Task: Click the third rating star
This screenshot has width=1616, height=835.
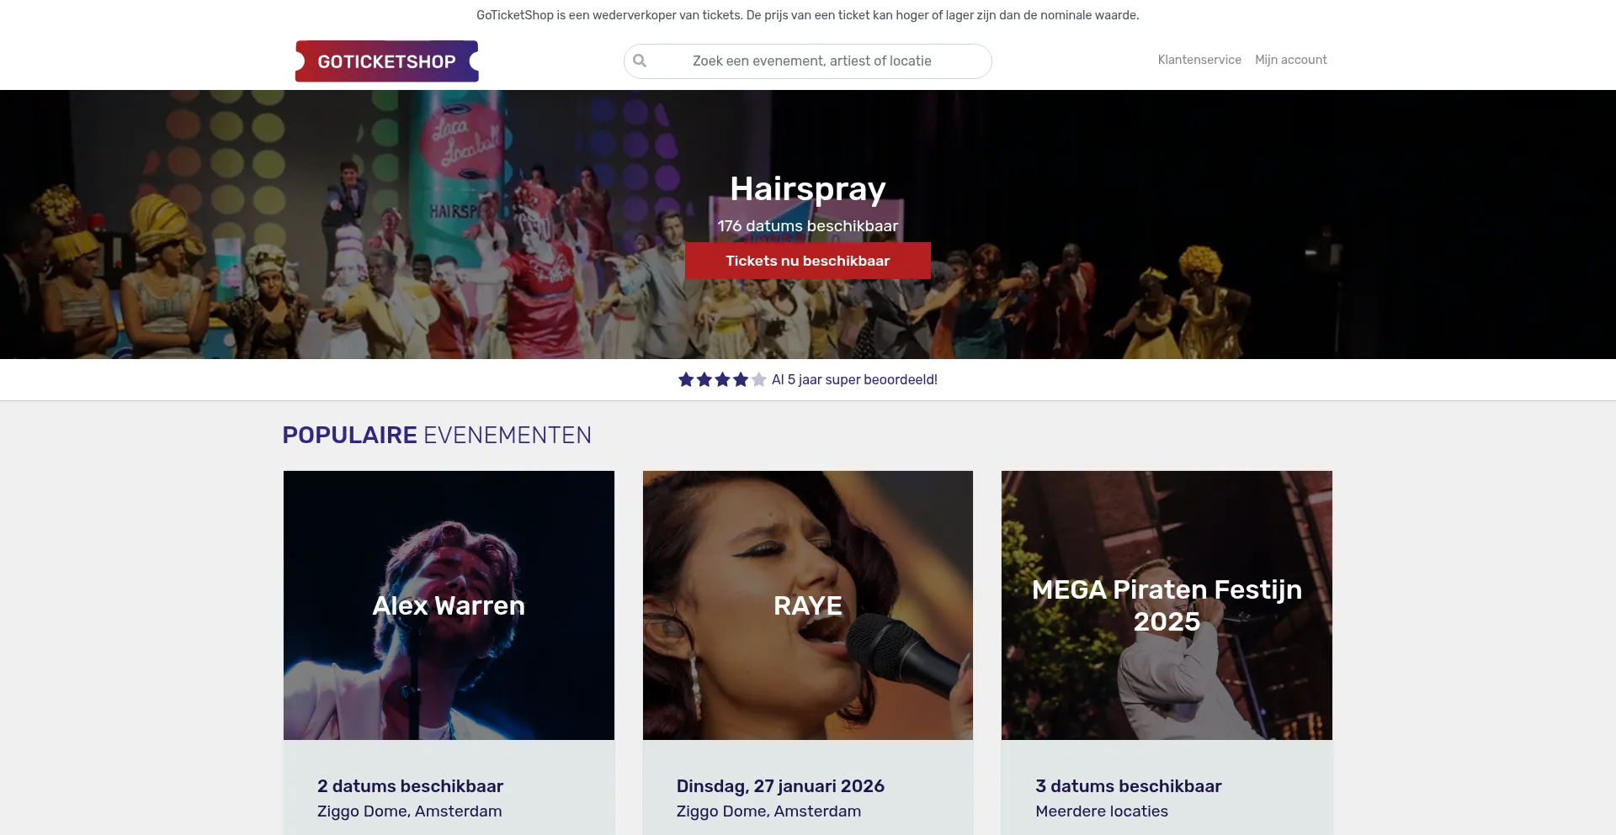Action: coord(722,380)
